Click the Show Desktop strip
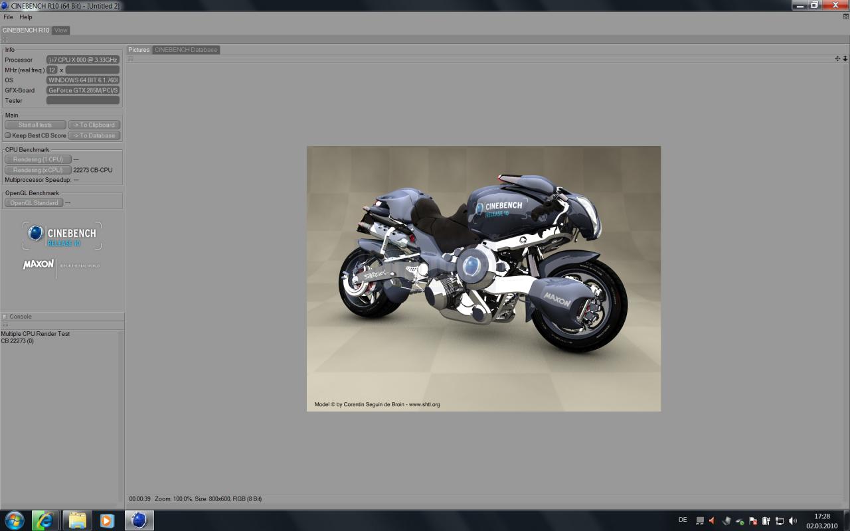Image resolution: width=850 pixels, height=531 pixels. click(x=846, y=520)
